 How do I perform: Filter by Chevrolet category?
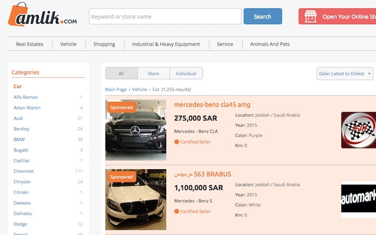click(x=24, y=171)
